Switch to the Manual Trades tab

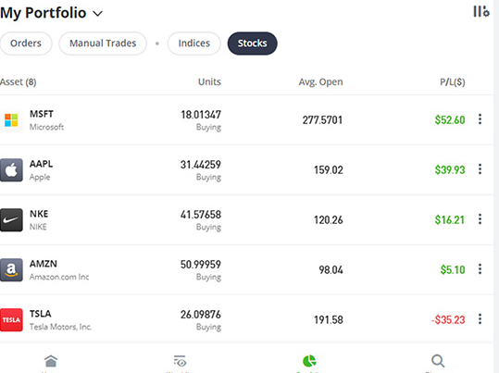[103, 44]
